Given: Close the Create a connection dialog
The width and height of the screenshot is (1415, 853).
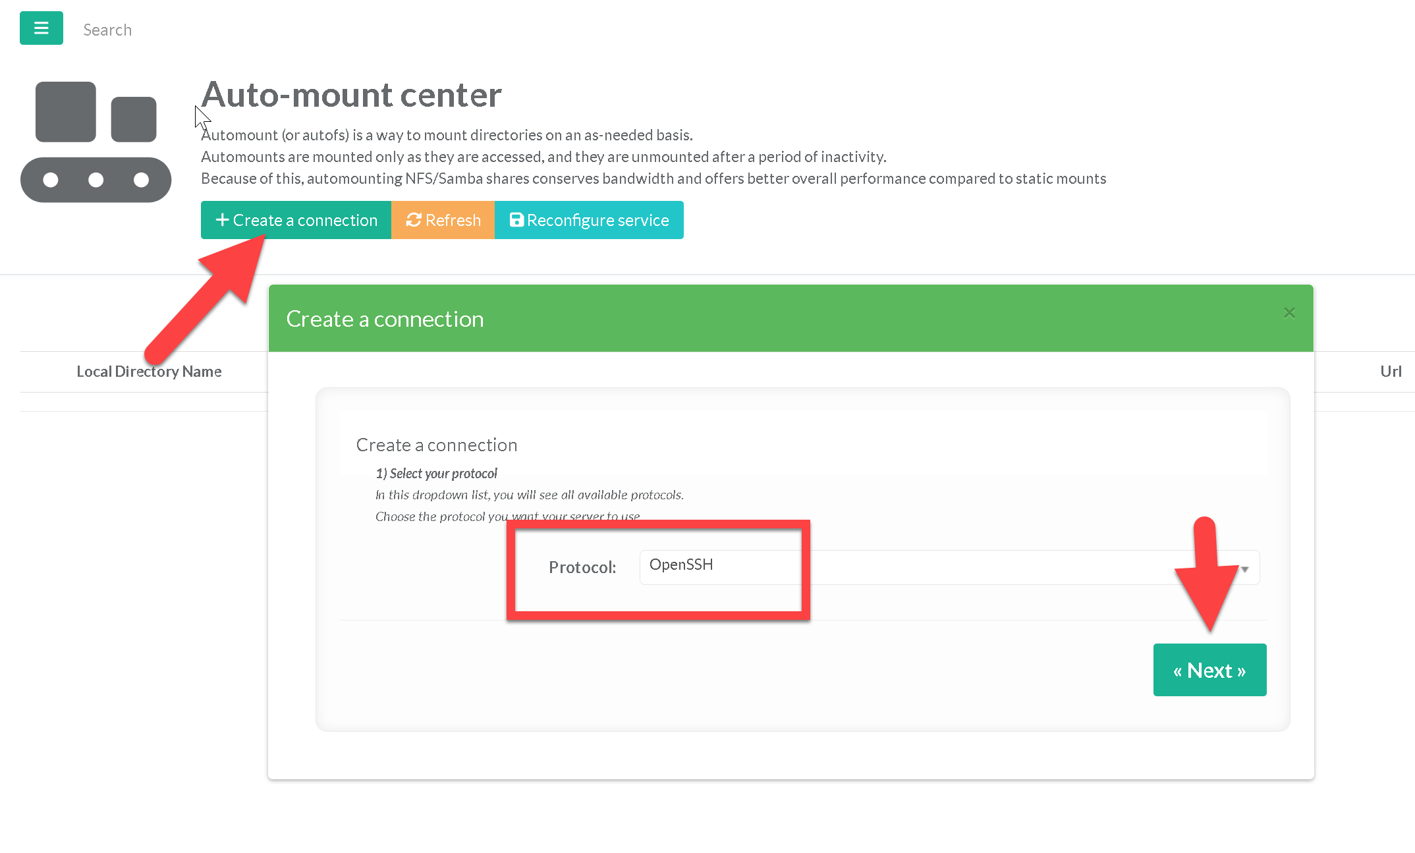Looking at the screenshot, I should click(x=1289, y=313).
